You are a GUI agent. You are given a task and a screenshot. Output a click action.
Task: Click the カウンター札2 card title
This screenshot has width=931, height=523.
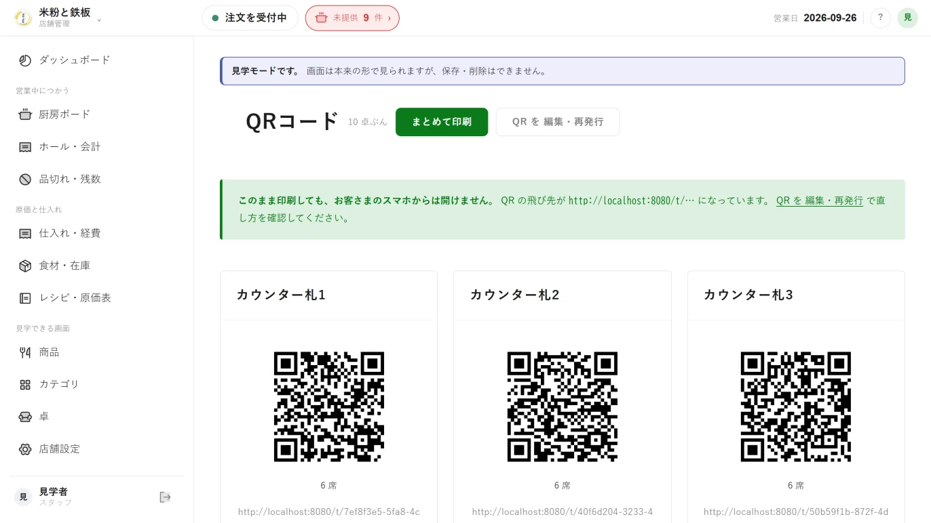tap(515, 295)
